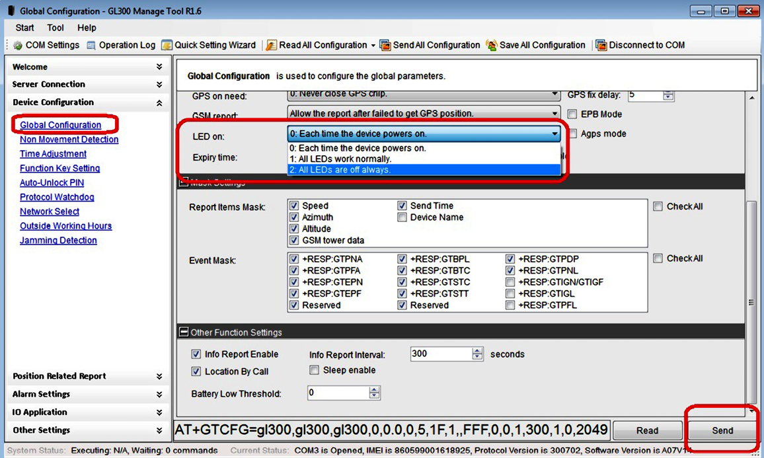Click the GPS fix delay stepper arrows
This screenshot has height=458, width=764.
pos(668,95)
